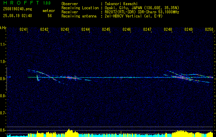Click the 0242 time marker
Screen dimensions: 216x137
click(x=44, y=29)
